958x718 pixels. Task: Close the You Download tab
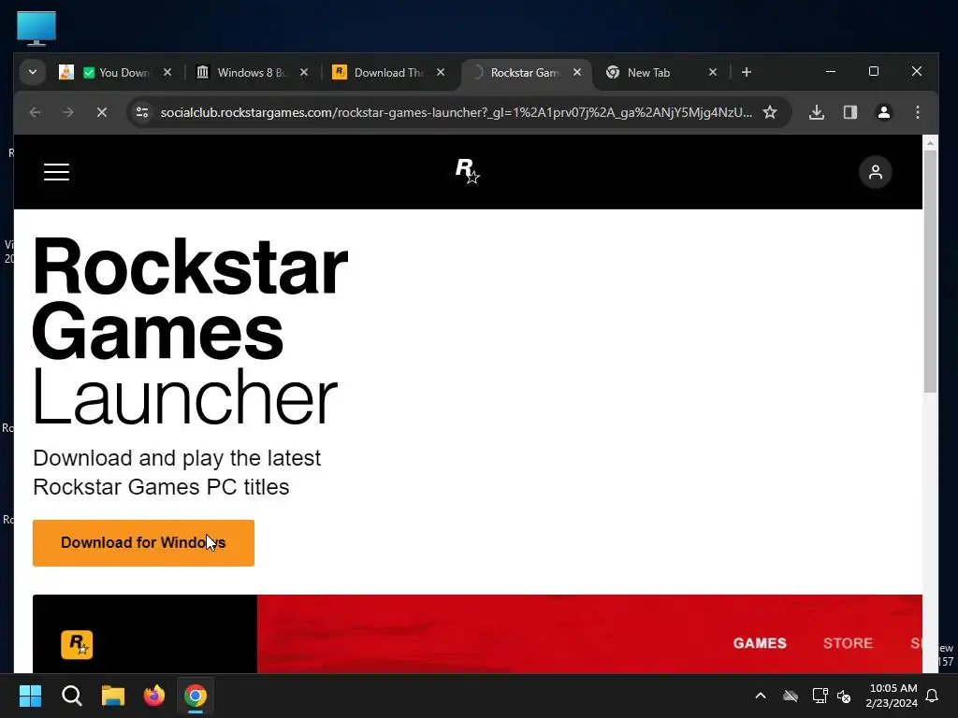point(167,72)
